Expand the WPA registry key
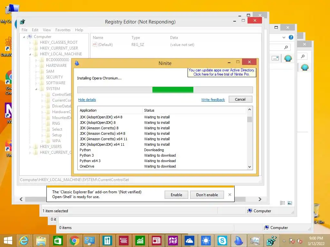This screenshot has width=330, height=247. (x=42, y=141)
